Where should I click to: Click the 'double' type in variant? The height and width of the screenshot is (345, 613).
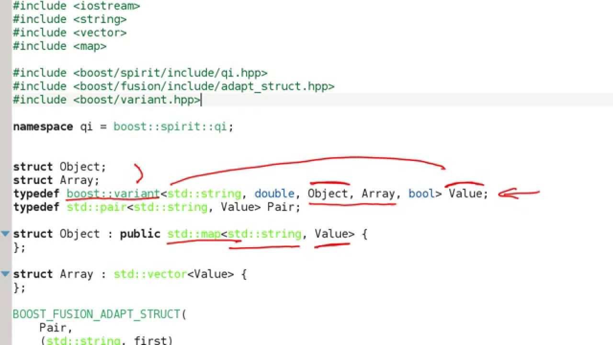(274, 194)
